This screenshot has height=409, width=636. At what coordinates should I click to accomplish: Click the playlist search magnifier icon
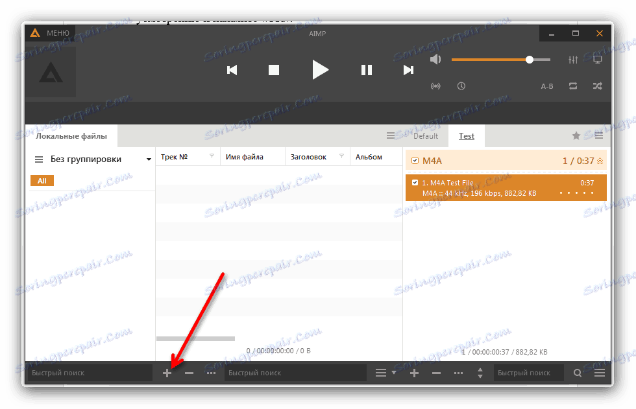point(578,373)
